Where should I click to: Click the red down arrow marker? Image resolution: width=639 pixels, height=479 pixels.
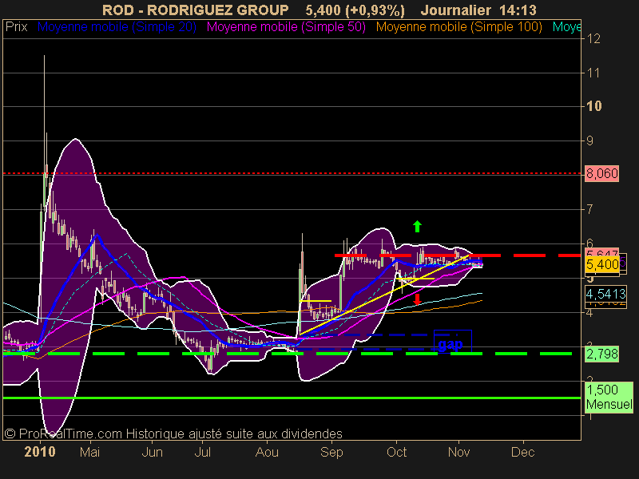click(x=417, y=300)
